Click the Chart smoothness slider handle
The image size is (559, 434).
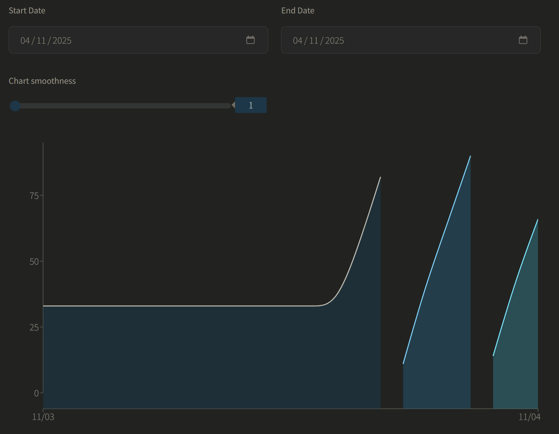[x=15, y=106]
